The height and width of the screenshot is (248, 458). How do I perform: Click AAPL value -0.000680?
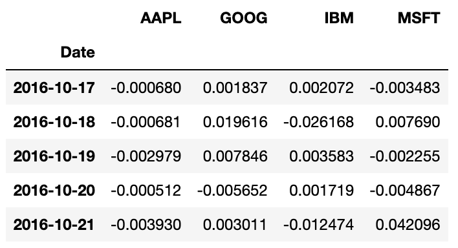[x=146, y=88]
